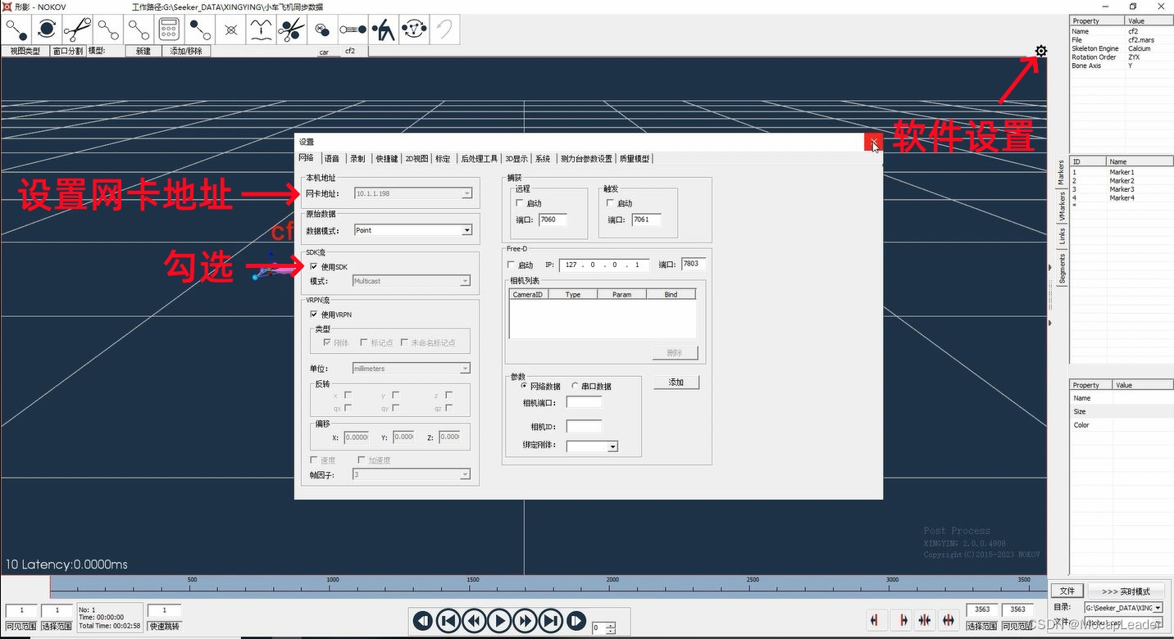Switch to the 语音 settings tab
The image size is (1174, 639).
(332, 159)
